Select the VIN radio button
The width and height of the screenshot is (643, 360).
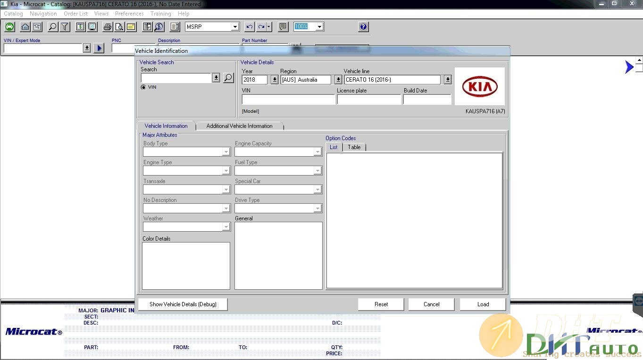coord(143,87)
